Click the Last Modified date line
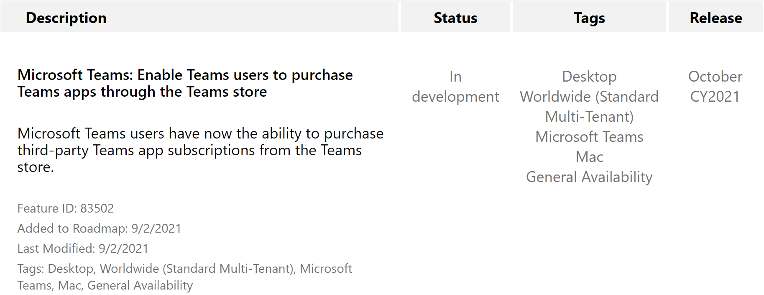This screenshot has height=295, width=764. (x=83, y=249)
